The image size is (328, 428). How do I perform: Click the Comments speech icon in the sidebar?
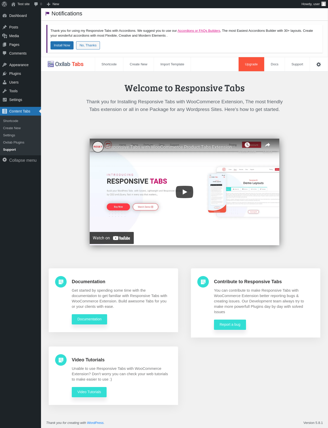(5, 53)
